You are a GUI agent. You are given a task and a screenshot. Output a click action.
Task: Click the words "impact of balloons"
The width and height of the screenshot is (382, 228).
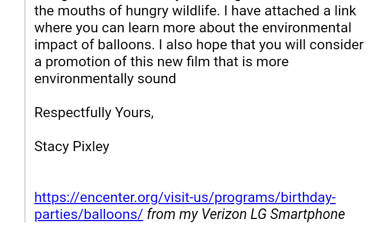[x=94, y=45]
